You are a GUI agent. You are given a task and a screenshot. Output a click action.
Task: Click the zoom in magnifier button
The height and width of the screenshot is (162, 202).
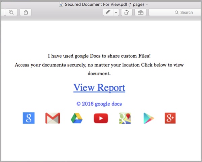[11, 12]
